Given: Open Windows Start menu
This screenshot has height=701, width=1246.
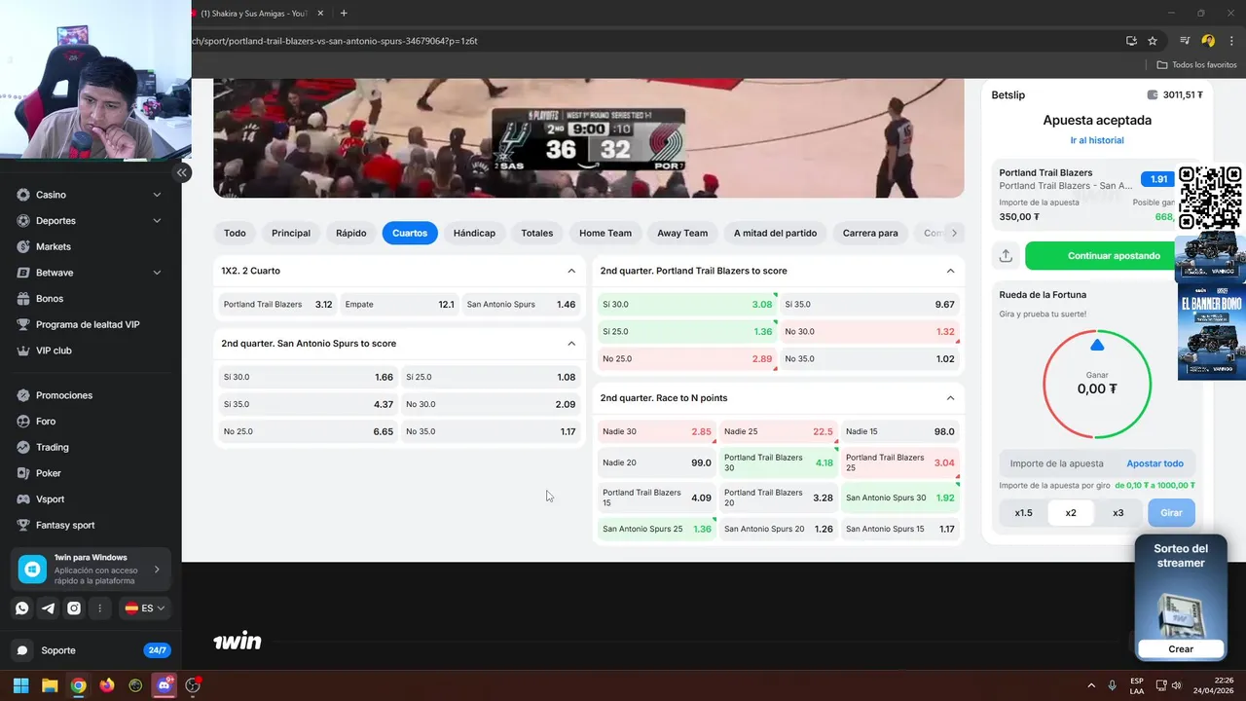Looking at the screenshot, I should (20, 685).
